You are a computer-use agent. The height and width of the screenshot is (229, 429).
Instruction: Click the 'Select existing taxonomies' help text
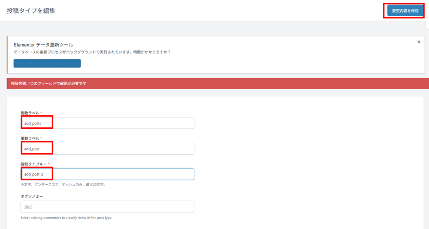[66, 218]
